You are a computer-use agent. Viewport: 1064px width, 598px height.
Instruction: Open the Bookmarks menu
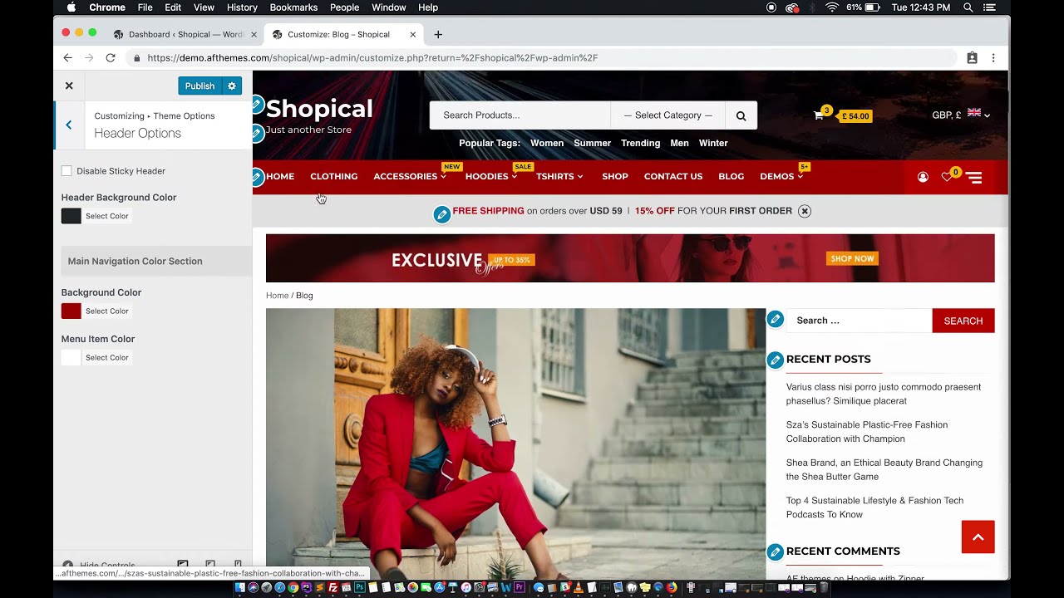pyautogui.click(x=293, y=7)
